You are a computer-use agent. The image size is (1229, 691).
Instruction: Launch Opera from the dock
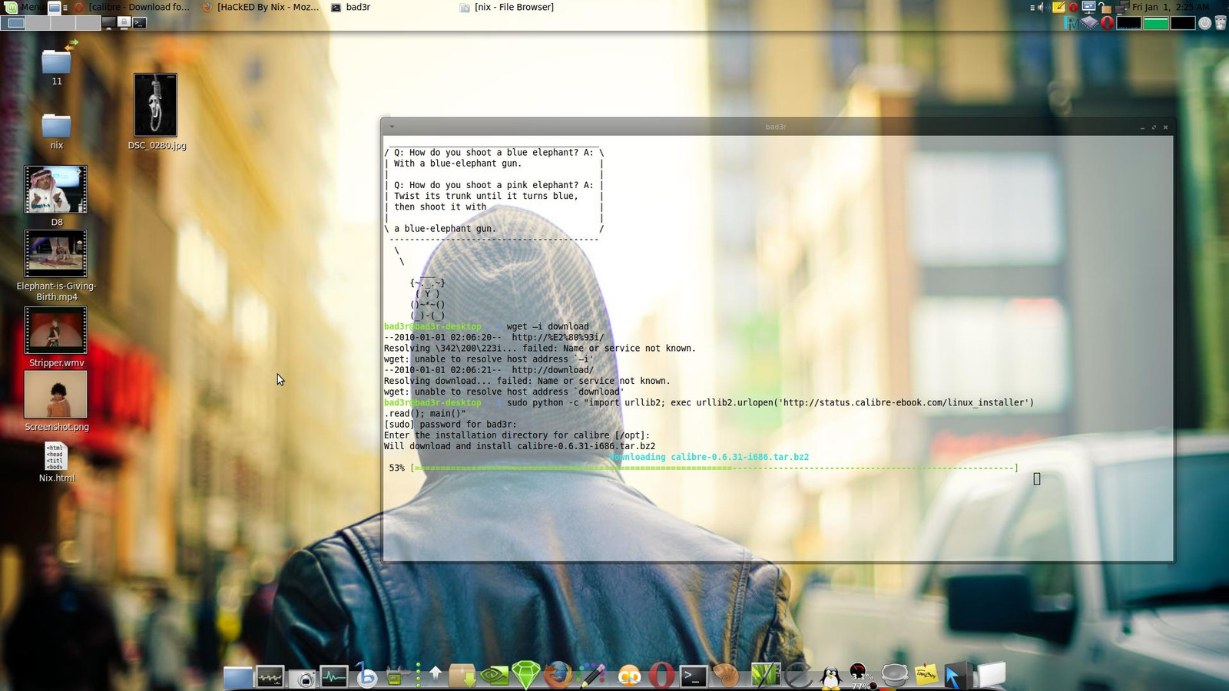click(661, 676)
